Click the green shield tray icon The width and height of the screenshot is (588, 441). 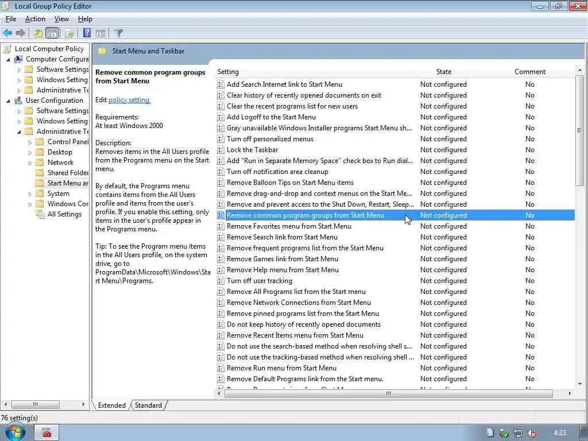504,434
